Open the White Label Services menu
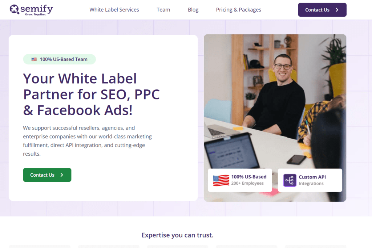 [x=114, y=10]
